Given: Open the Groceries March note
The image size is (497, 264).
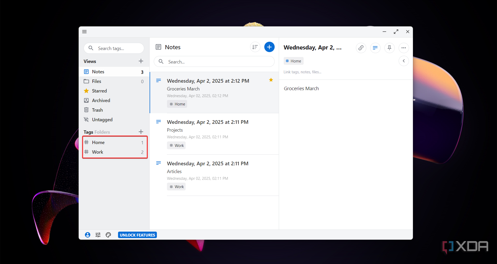Looking at the screenshot, I should point(214,92).
